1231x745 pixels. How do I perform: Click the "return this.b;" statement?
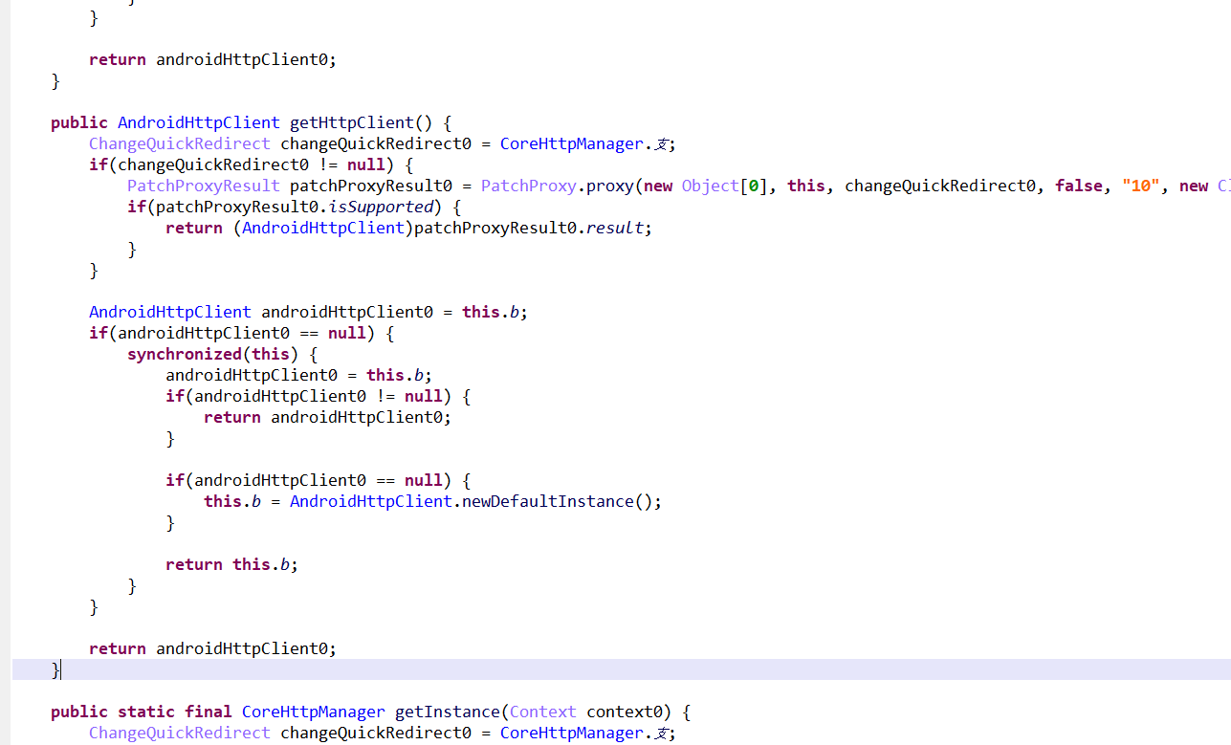[231, 564]
